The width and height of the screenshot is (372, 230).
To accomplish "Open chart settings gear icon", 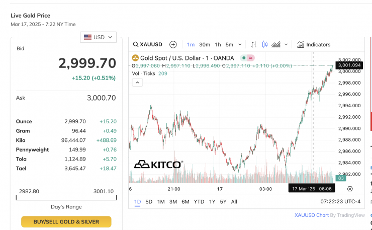I will tap(350, 189).
